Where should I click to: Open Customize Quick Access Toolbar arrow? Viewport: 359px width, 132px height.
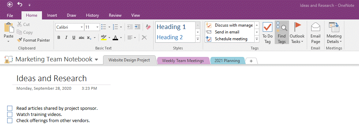click(x=30, y=5)
